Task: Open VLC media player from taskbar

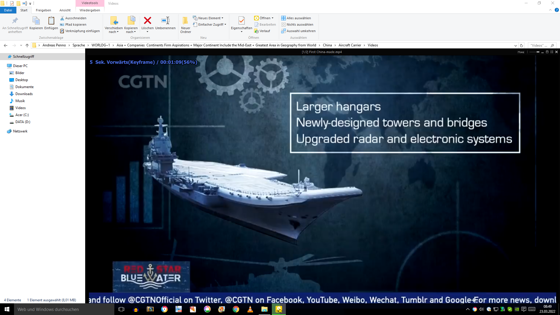Action: pos(250,309)
